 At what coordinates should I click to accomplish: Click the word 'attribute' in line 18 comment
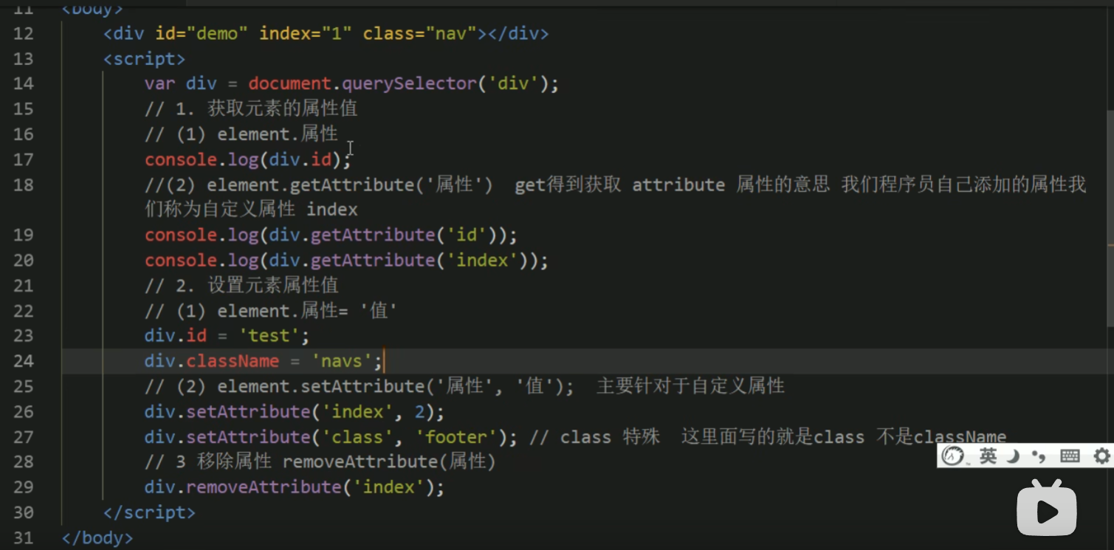[x=678, y=185]
